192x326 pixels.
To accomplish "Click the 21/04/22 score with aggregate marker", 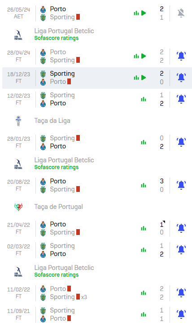I will 162,224.
